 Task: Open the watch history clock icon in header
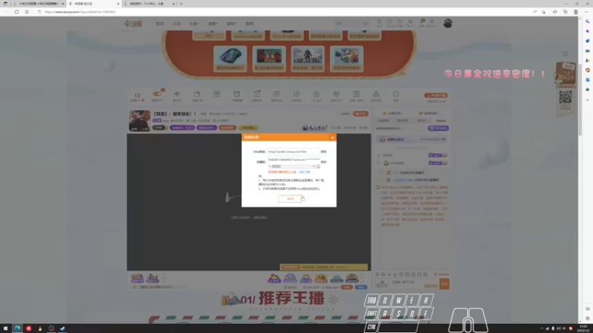(x=379, y=23)
